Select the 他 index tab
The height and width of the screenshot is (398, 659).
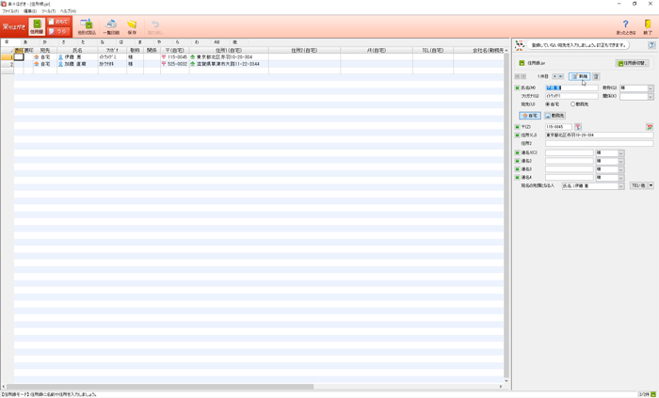click(x=234, y=42)
